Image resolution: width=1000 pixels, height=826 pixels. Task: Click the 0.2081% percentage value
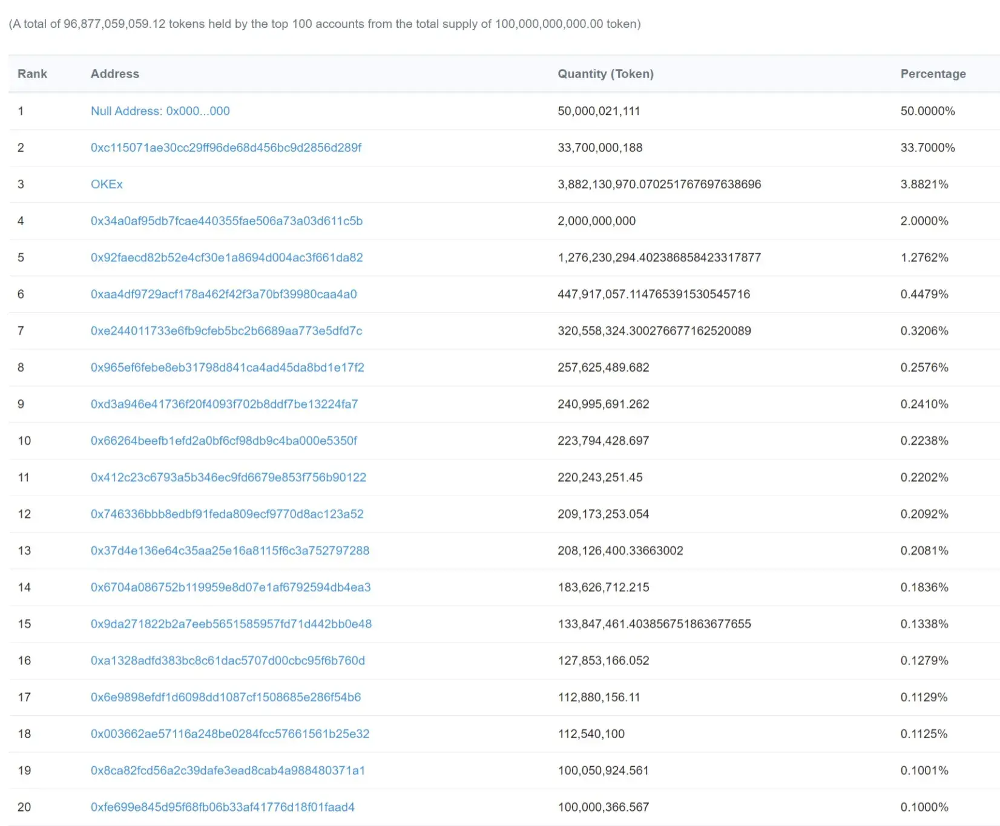pos(924,551)
